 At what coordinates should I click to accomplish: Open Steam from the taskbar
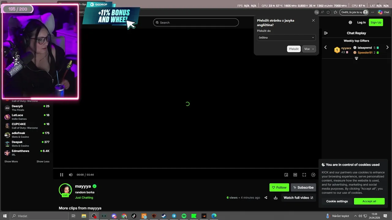[x=164, y=216]
